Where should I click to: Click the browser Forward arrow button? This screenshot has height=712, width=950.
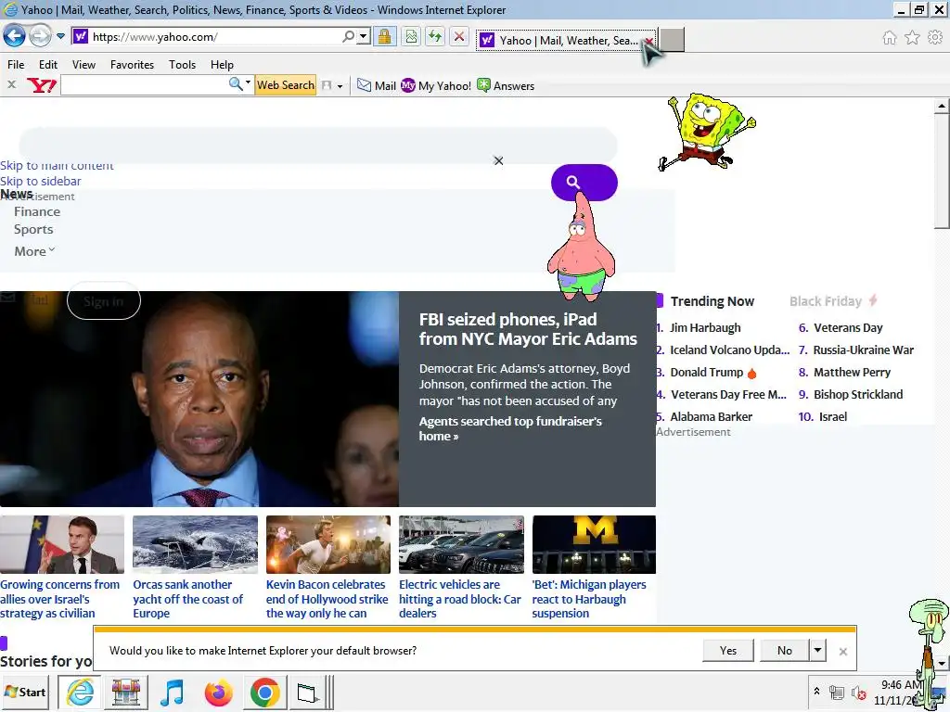click(x=40, y=36)
